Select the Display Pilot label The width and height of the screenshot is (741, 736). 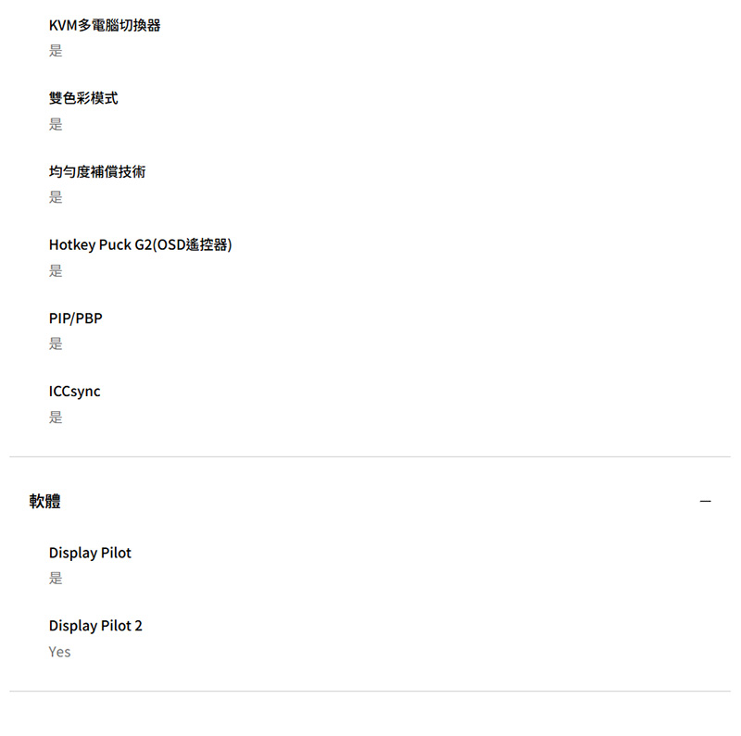tap(90, 553)
